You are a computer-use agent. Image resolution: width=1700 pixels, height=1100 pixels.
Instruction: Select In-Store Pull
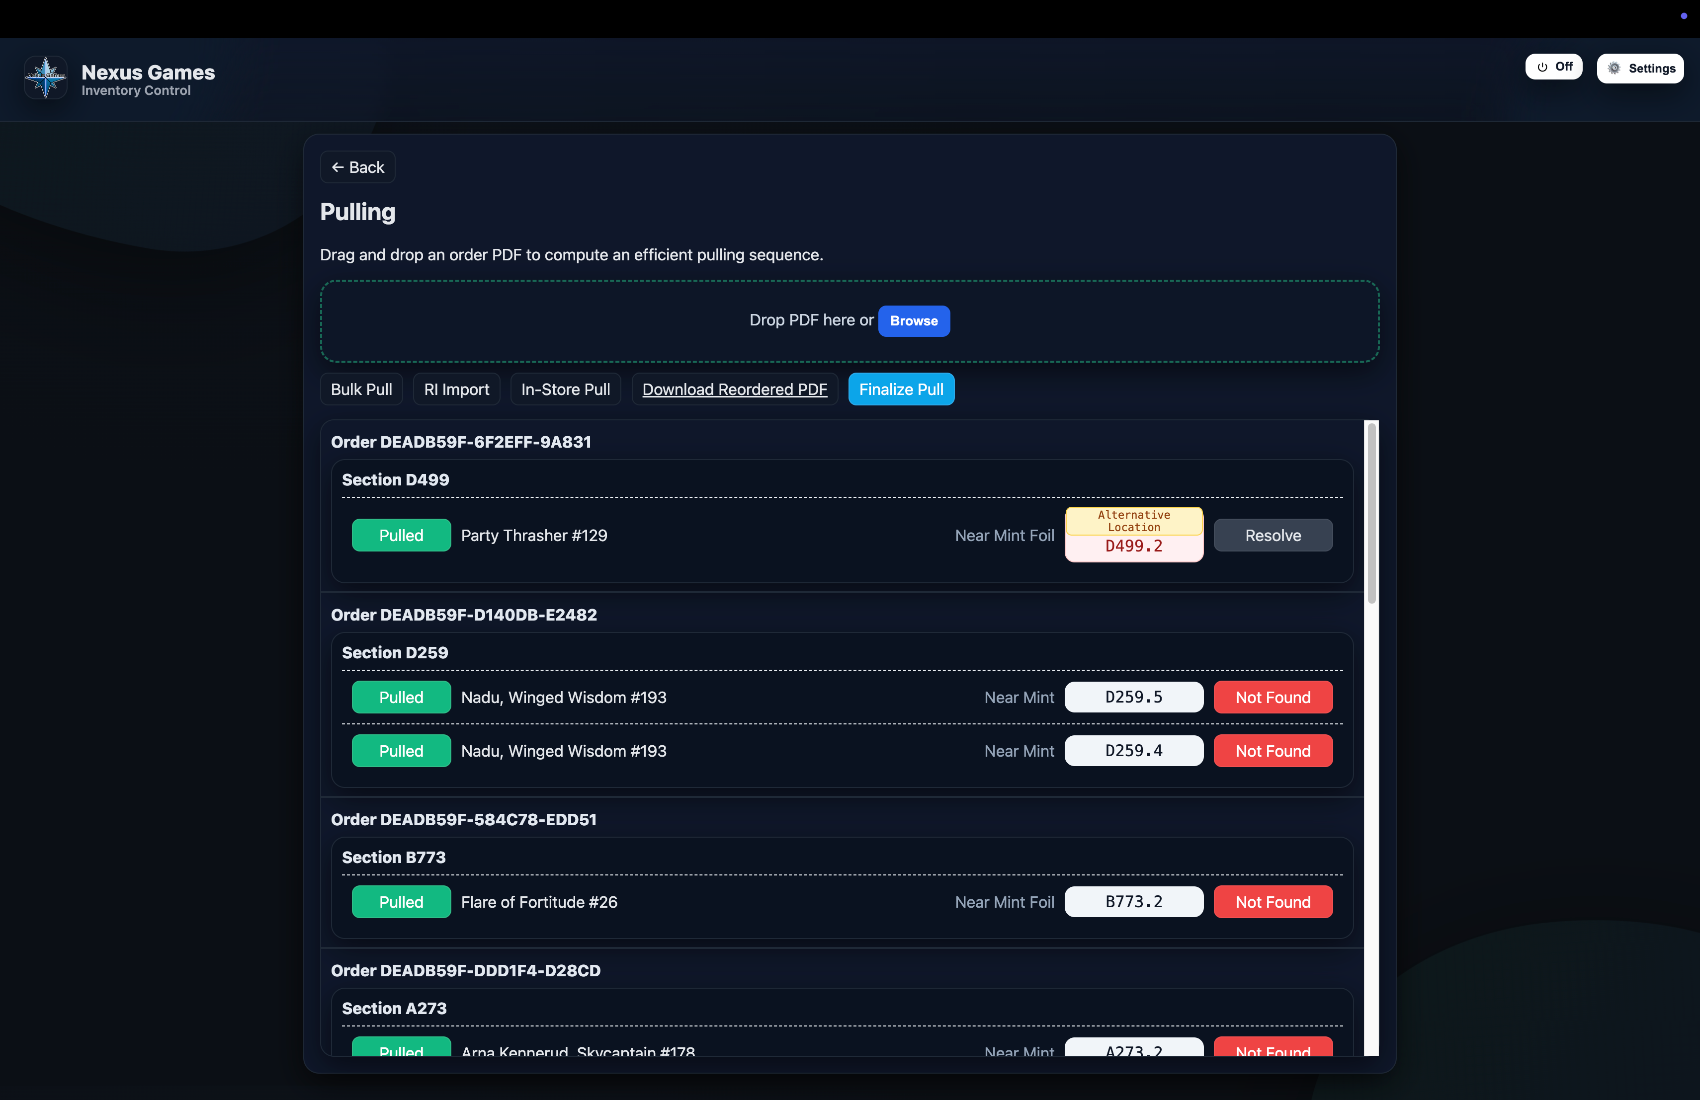click(x=565, y=389)
